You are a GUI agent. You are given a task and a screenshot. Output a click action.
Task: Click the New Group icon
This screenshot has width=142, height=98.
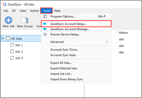coord(25,20)
